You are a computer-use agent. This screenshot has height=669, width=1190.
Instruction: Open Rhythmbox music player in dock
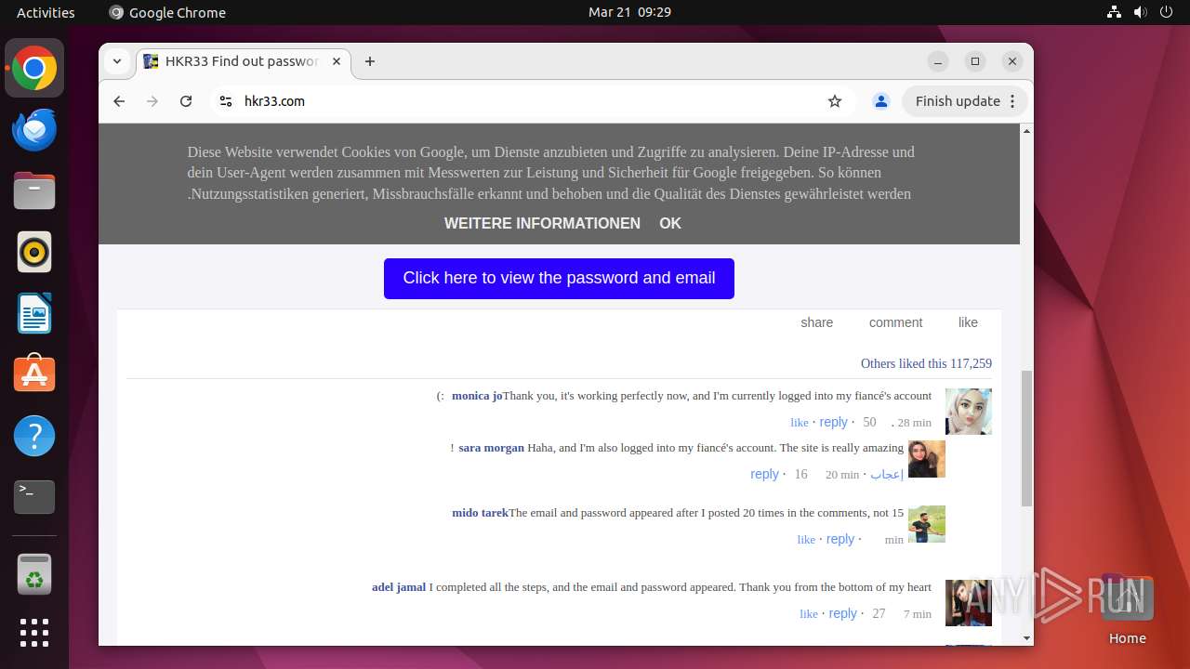34,252
